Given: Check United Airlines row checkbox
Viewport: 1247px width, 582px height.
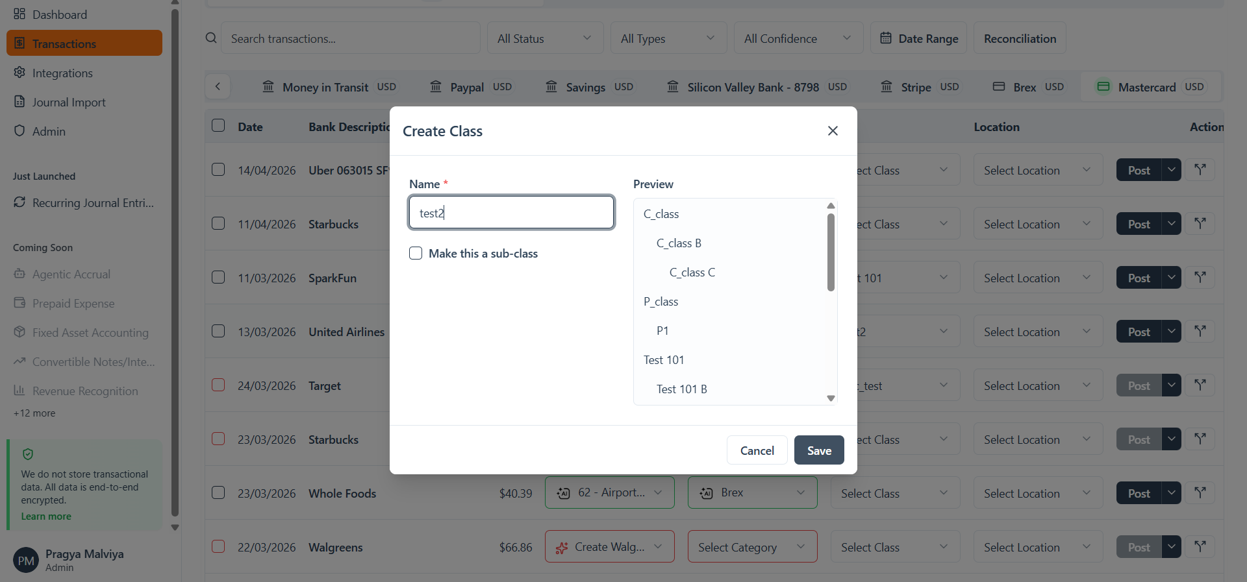Looking at the screenshot, I should tap(218, 331).
